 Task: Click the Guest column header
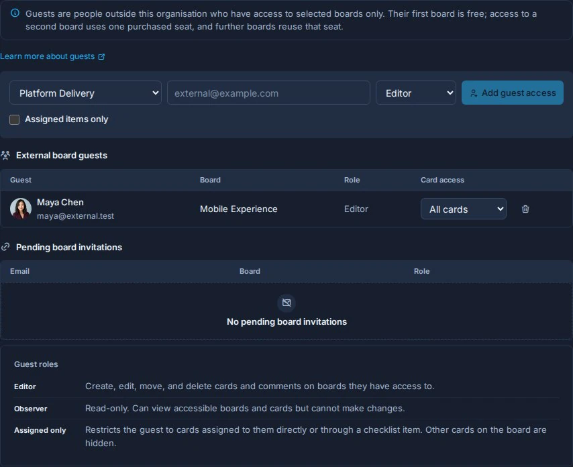(21, 180)
